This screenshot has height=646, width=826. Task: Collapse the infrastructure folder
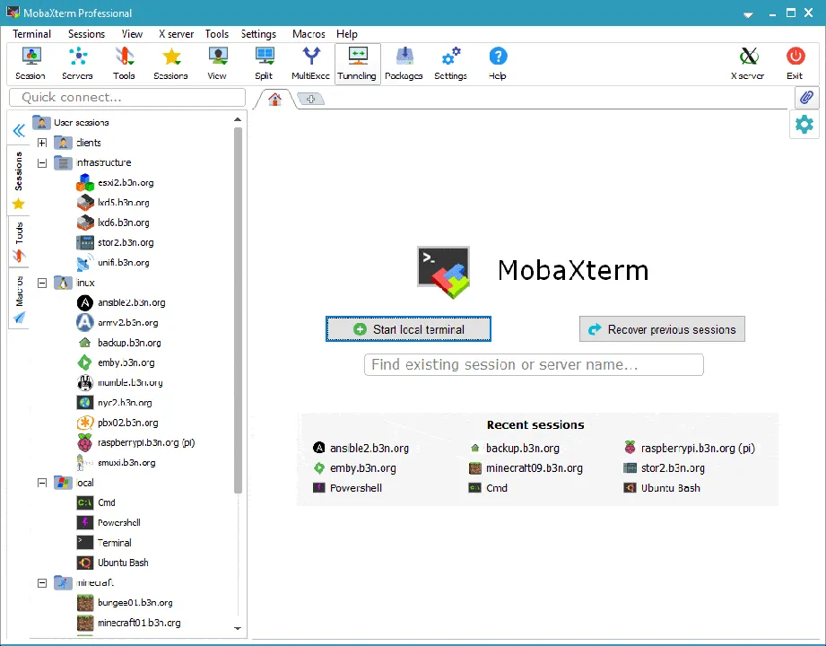coord(42,162)
